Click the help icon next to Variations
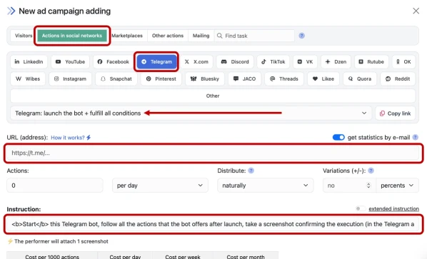Image resolution: width=427 pixels, height=259 pixels. tap(371, 171)
